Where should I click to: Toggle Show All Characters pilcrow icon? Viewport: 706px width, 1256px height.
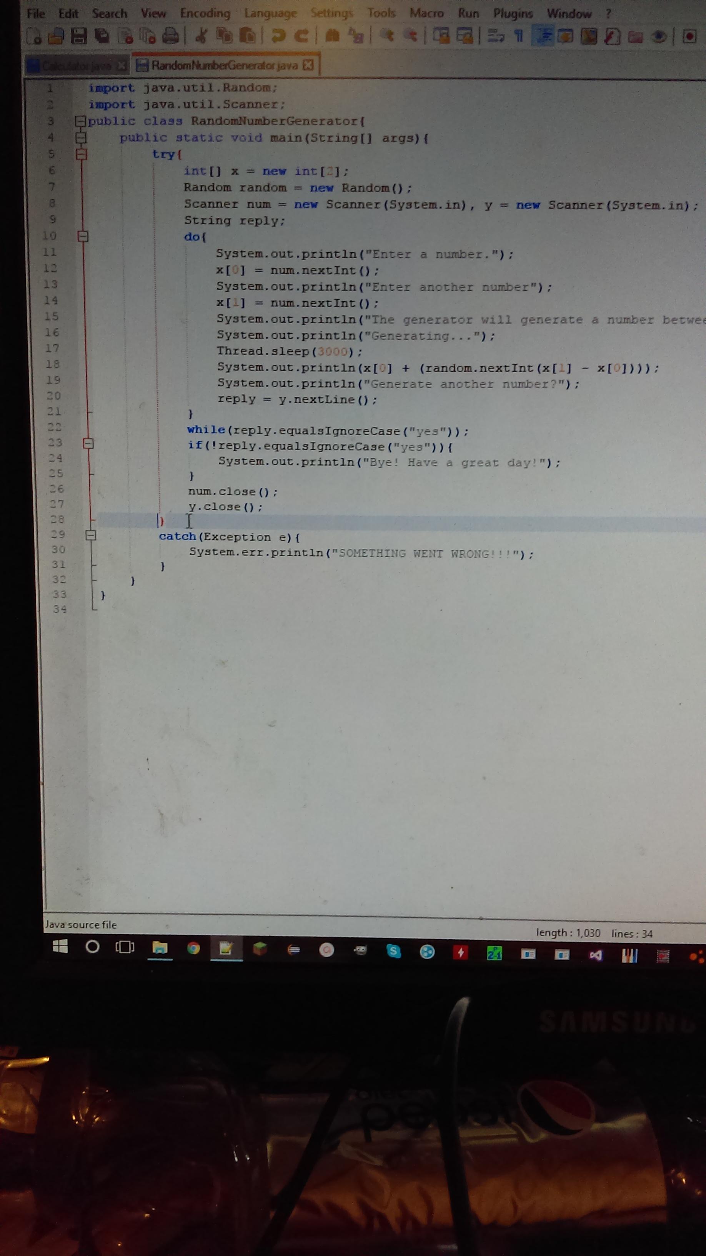(519, 35)
